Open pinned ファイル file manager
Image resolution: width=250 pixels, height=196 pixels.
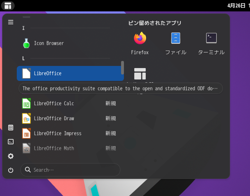(x=176, y=43)
